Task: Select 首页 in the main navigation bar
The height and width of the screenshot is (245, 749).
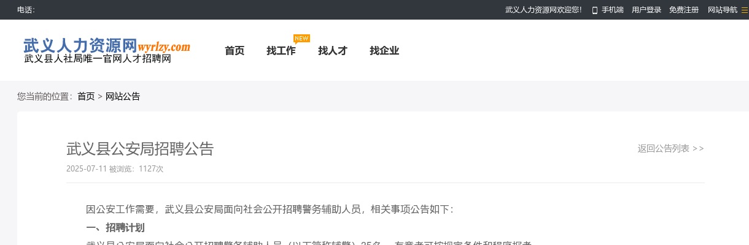Action: click(x=235, y=51)
